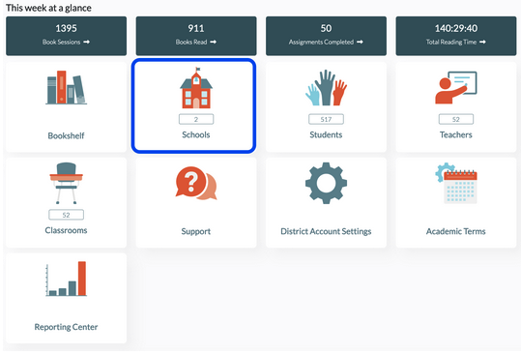Open the Academic Terms calendar icon
The width and height of the screenshot is (521, 354).
click(x=456, y=183)
